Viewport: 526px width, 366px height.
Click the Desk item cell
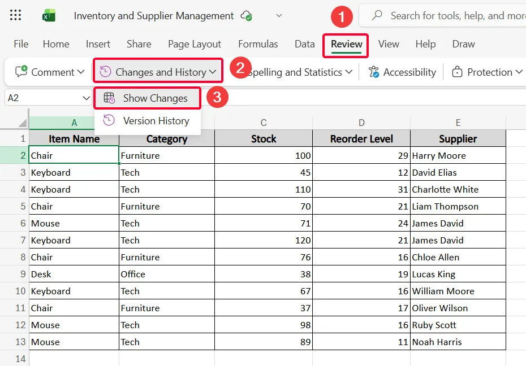[74, 274]
